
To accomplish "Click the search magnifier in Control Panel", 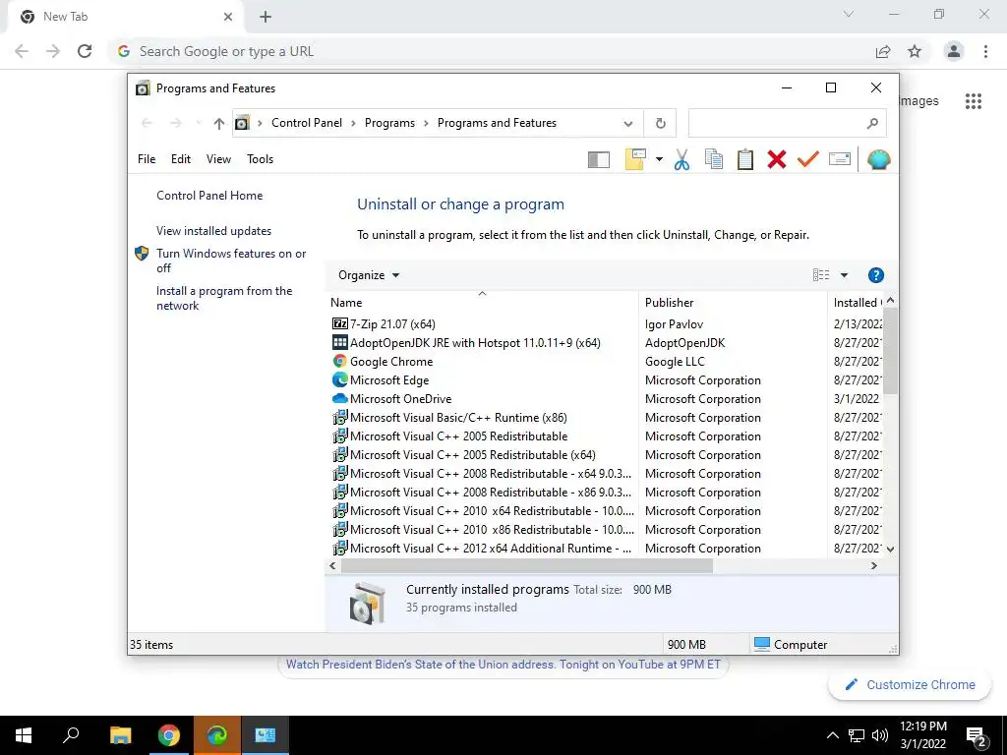I will tap(871, 123).
